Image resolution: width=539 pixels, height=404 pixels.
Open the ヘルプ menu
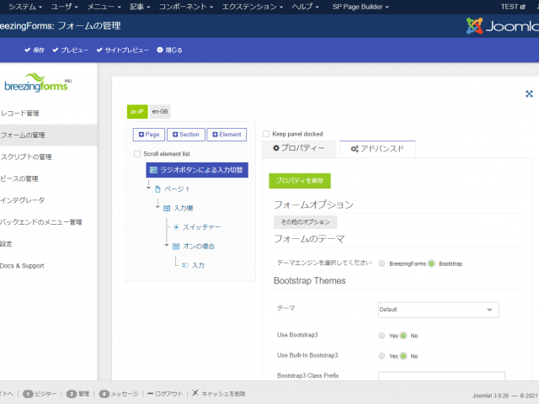point(305,7)
